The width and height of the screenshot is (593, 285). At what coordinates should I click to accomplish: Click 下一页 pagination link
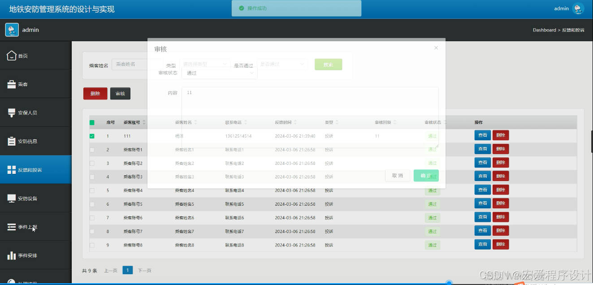144,271
